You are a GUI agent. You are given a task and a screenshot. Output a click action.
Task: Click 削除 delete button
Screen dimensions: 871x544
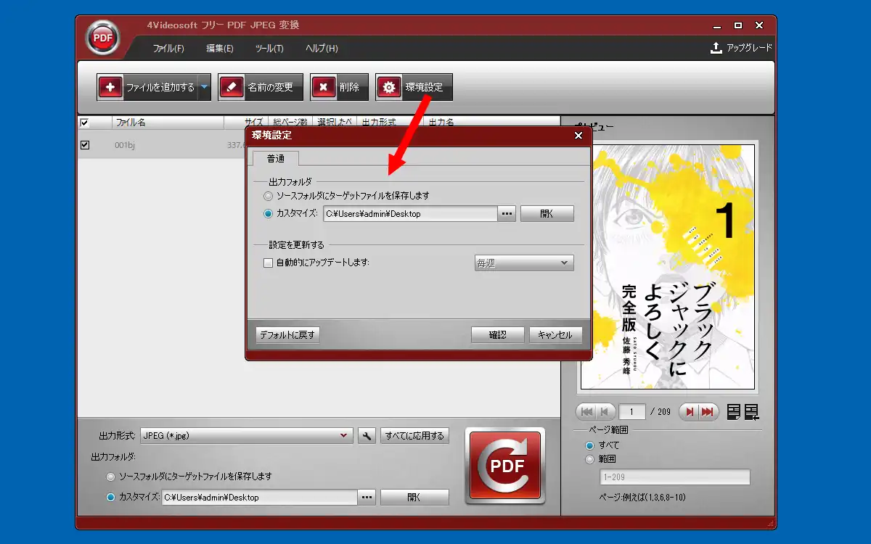tap(339, 87)
